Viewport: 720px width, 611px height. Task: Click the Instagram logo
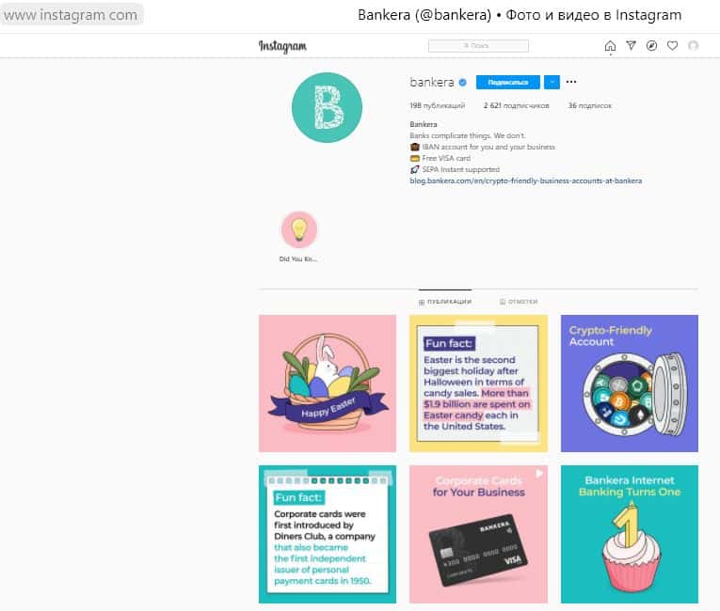click(x=282, y=46)
